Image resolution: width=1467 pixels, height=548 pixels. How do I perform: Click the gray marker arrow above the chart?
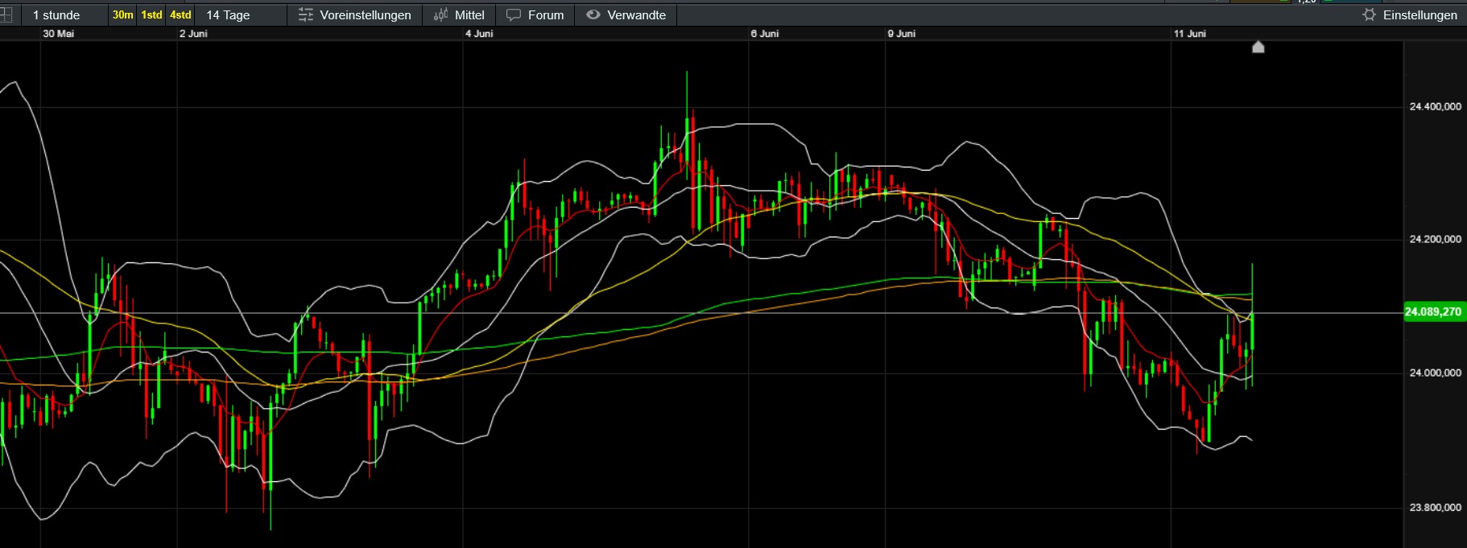point(1258,47)
